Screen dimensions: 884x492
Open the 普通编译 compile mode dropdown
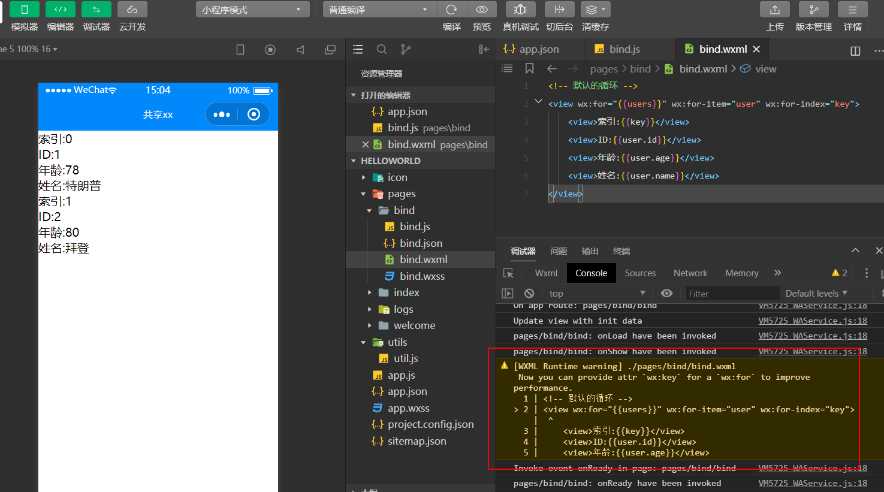[x=379, y=10]
